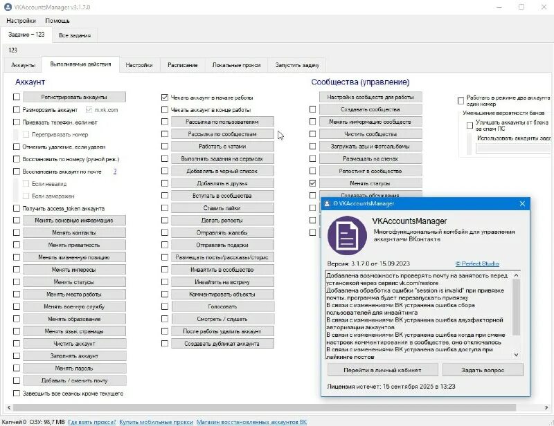The image size is (554, 426).
Task: Click the changelog vertical scrollbar thumb
Action: (516, 307)
